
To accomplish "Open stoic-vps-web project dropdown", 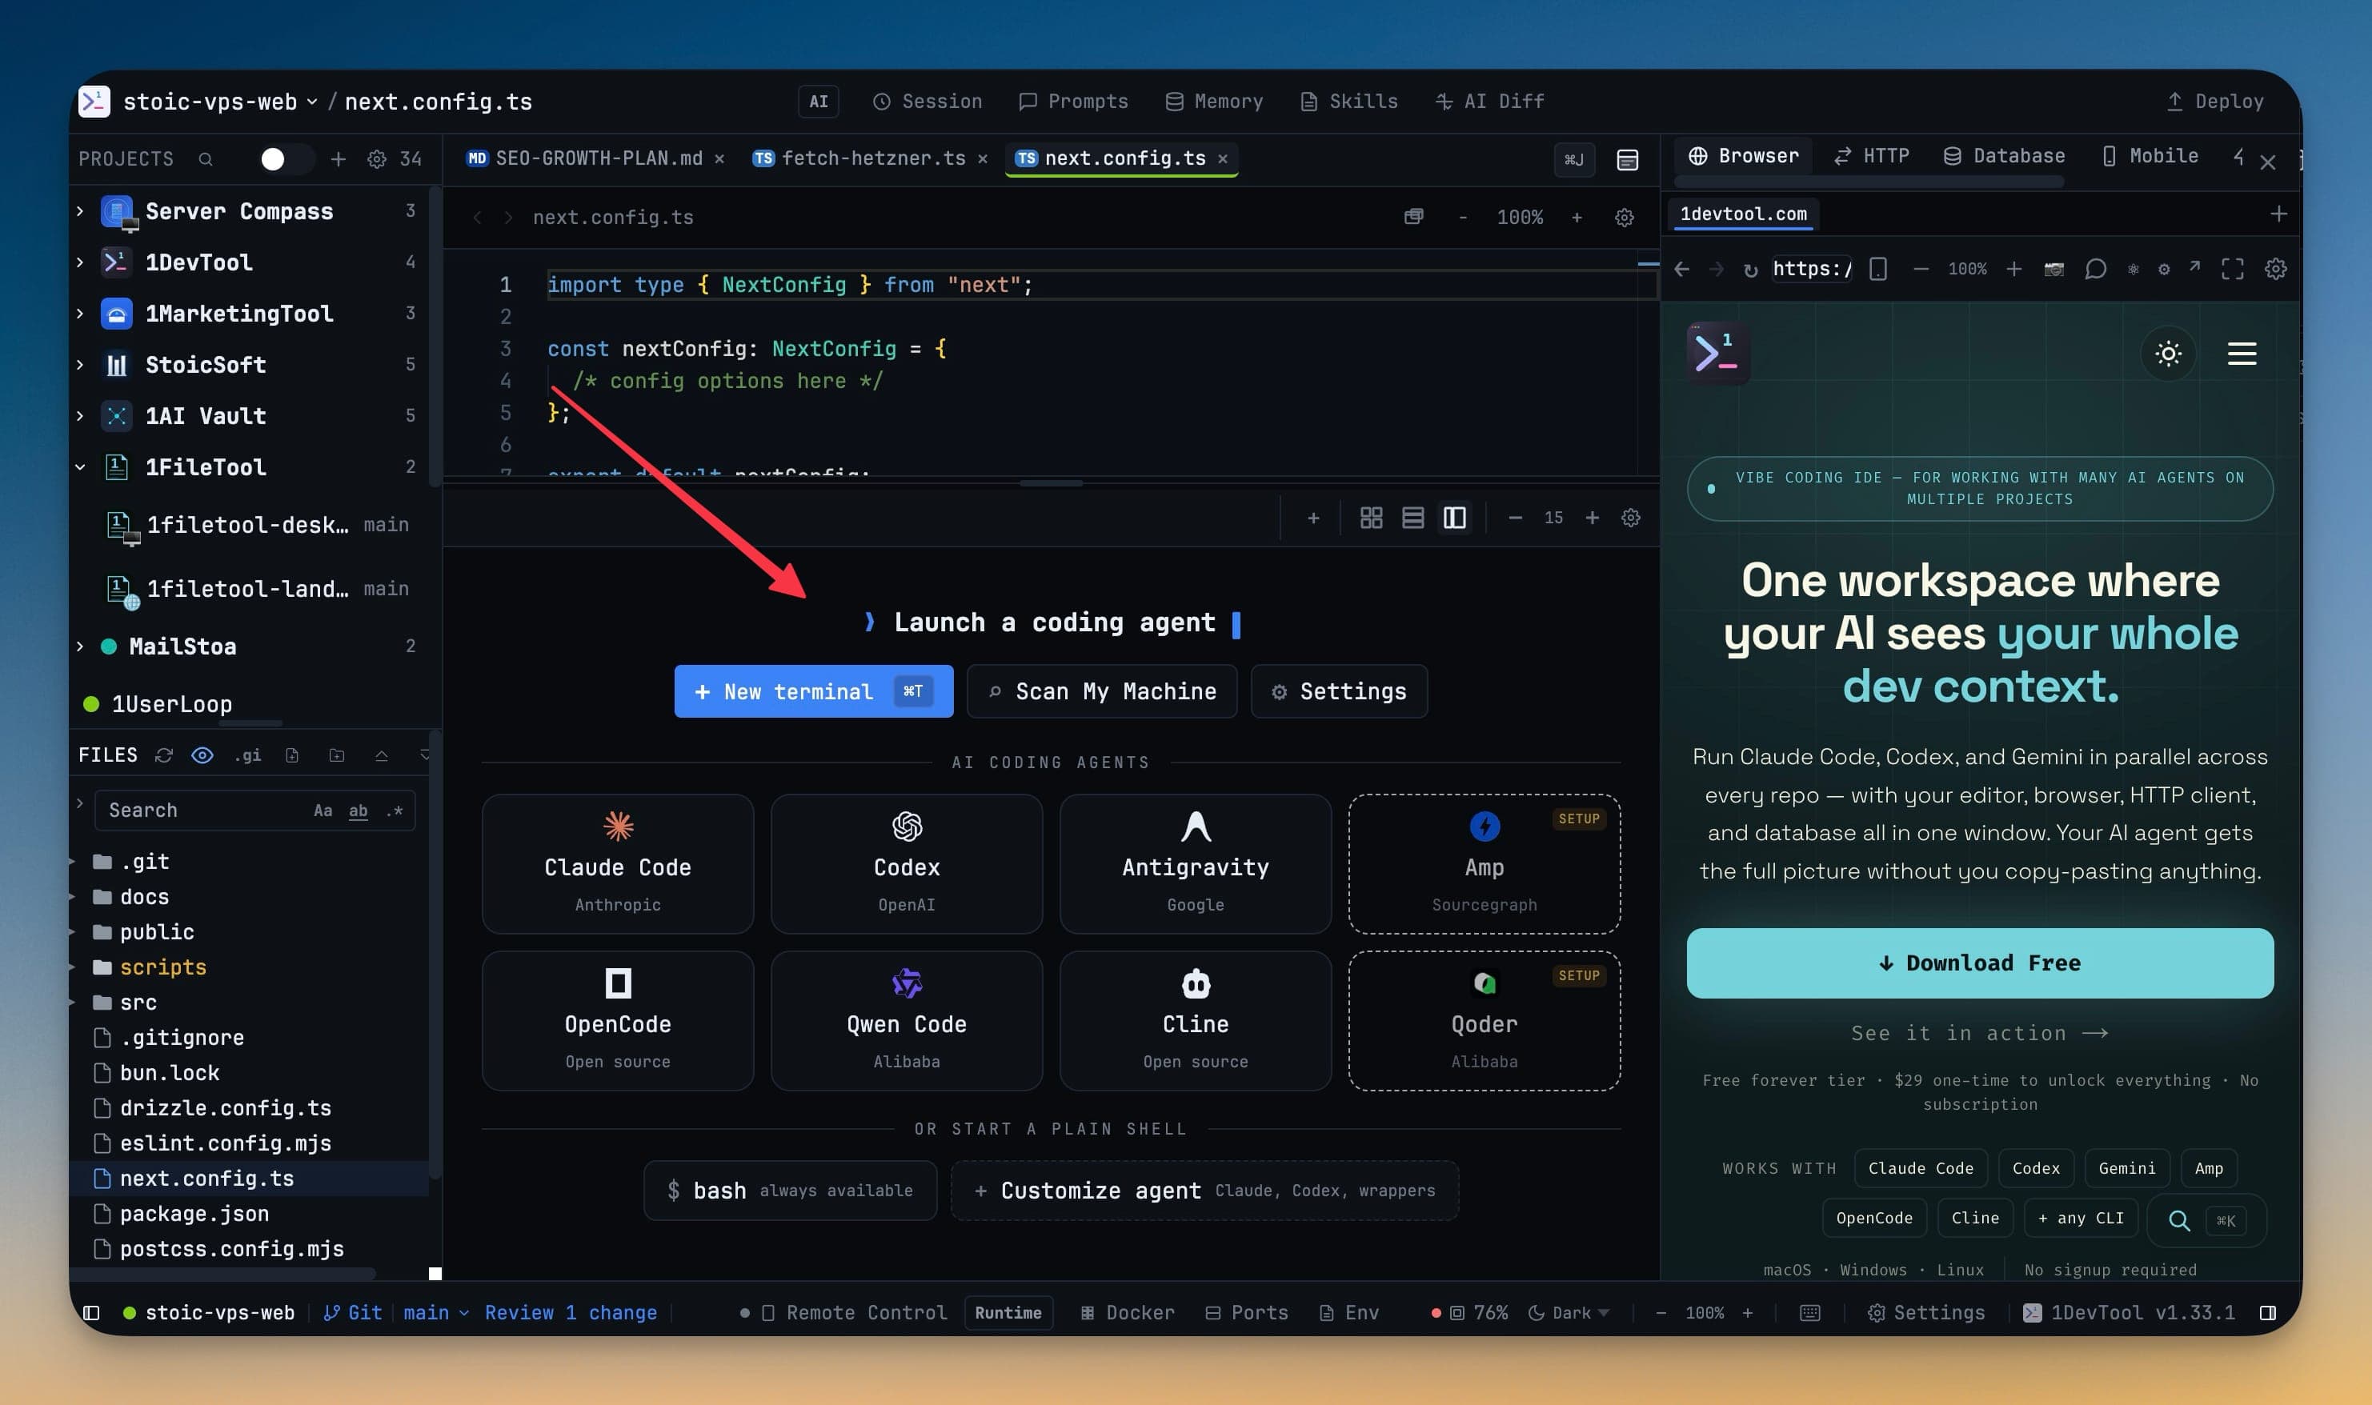I will pyautogui.click(x=221, y=102).
